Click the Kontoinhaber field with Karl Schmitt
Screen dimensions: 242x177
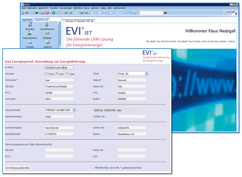click(59, 128)
